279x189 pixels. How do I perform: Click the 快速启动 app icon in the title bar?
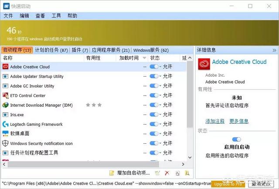[x=6, y=6]
